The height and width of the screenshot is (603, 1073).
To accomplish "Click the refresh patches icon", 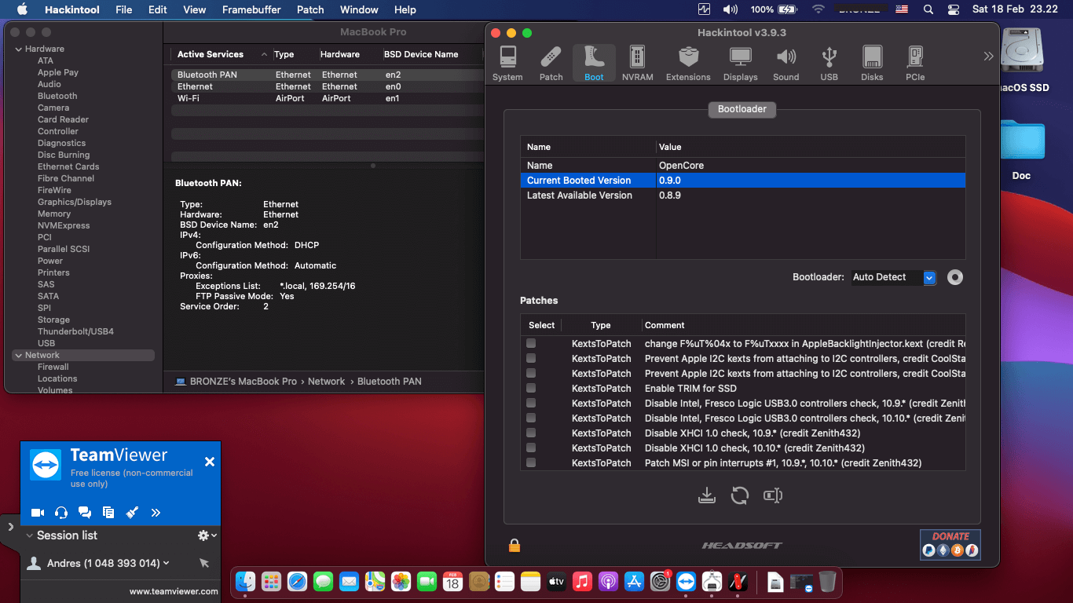I will [x=739, y=495].
